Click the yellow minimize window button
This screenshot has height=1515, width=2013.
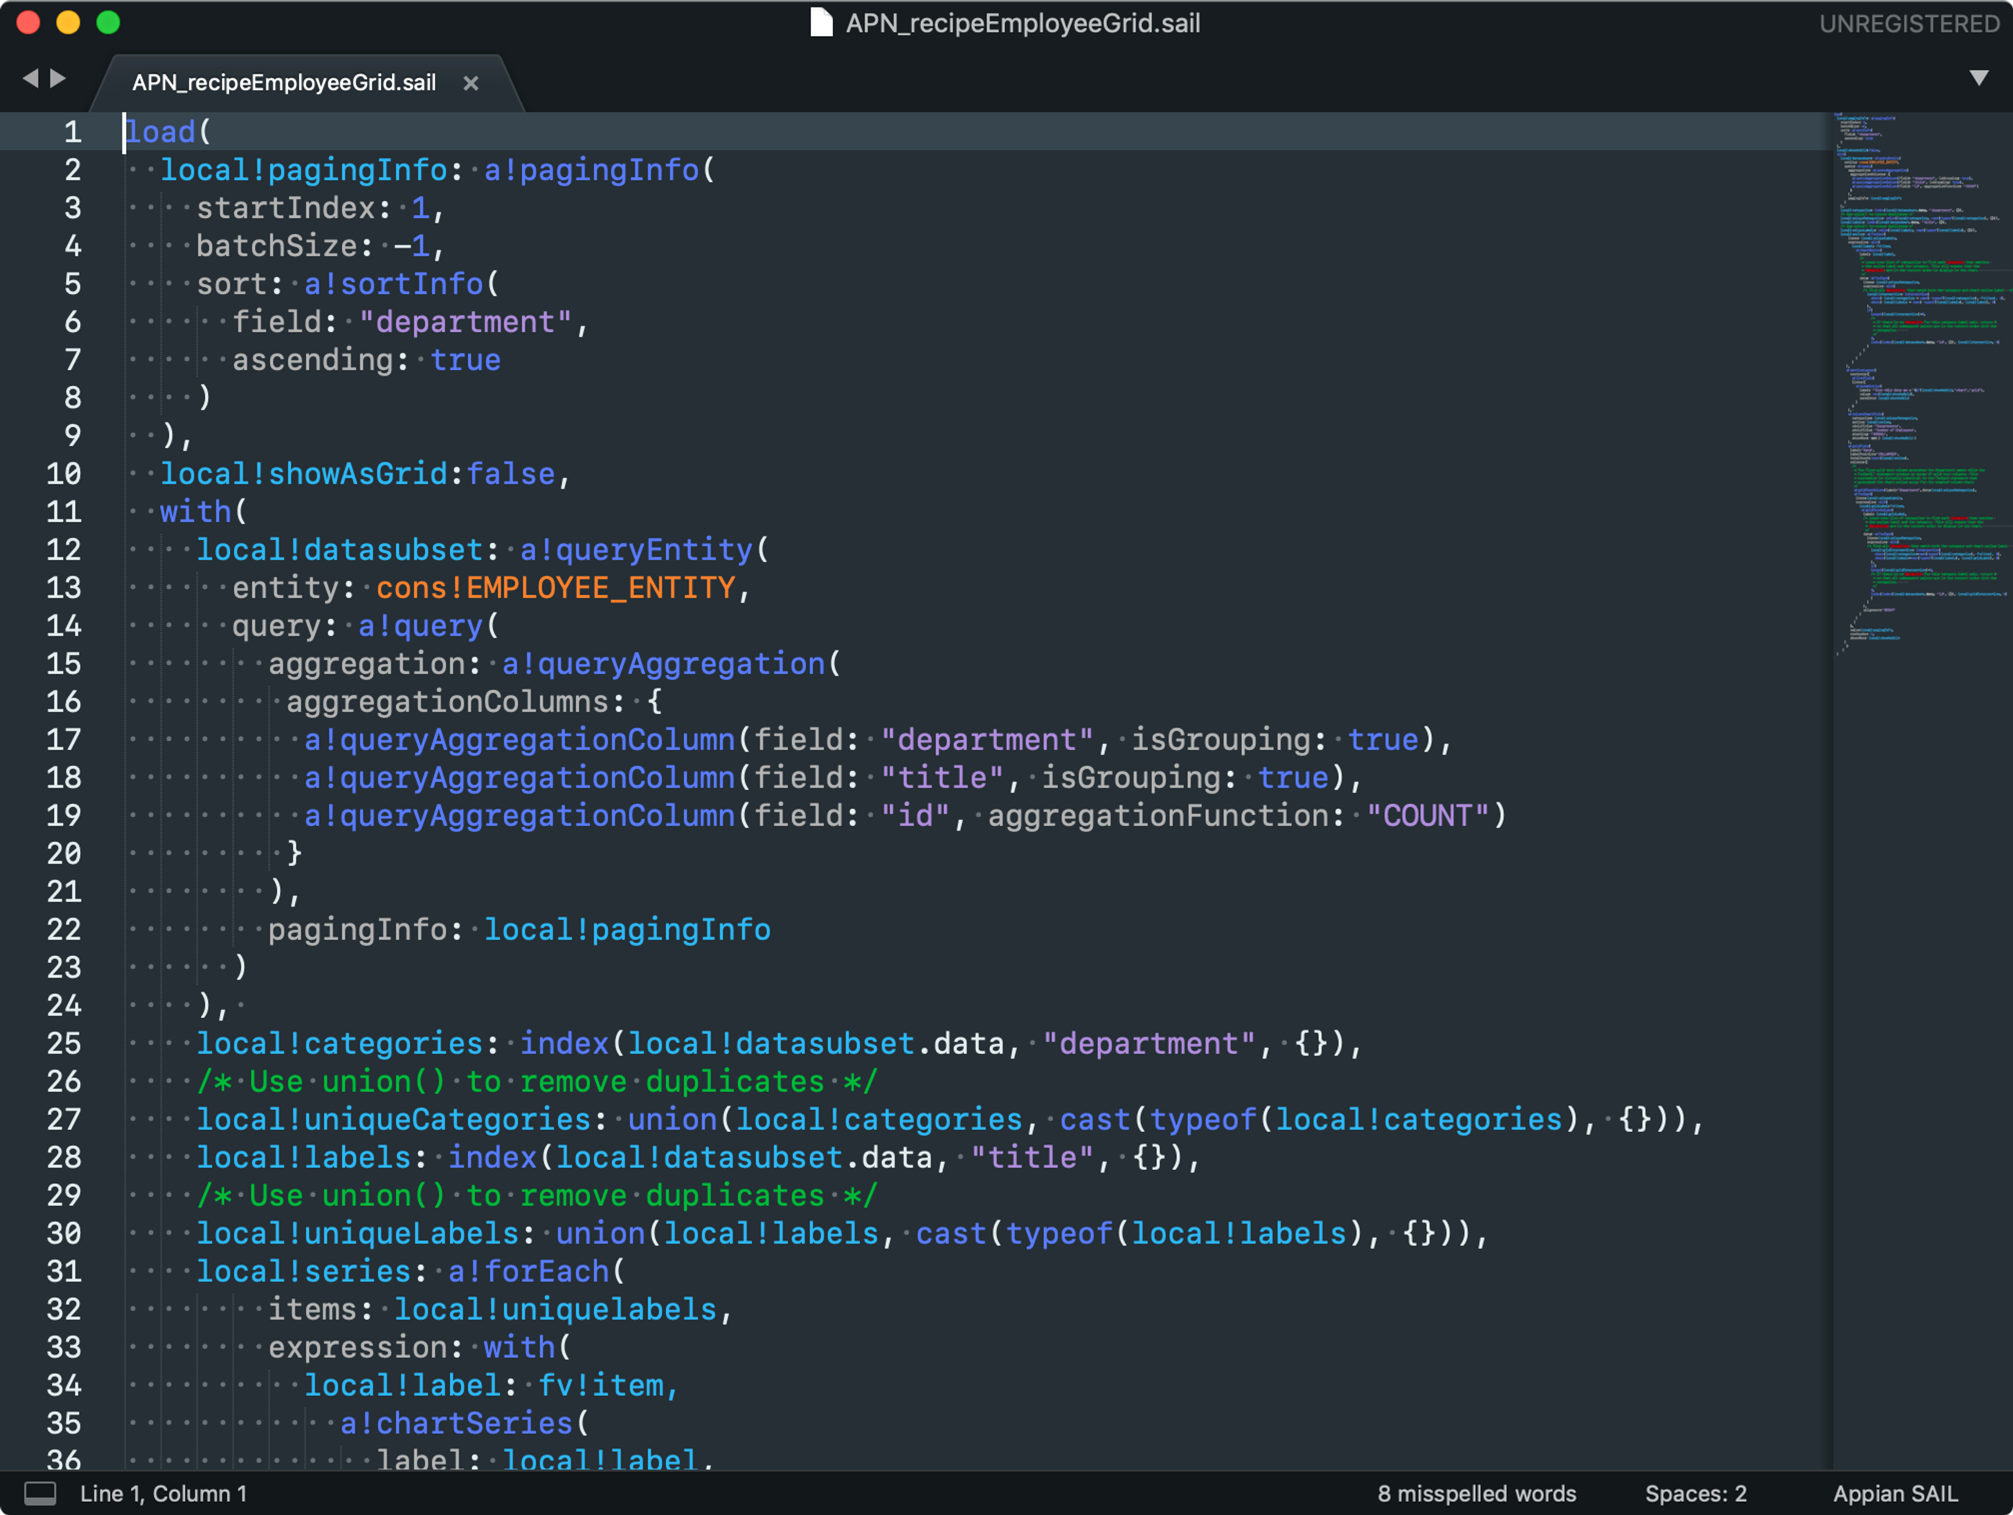tap(68, 23)
